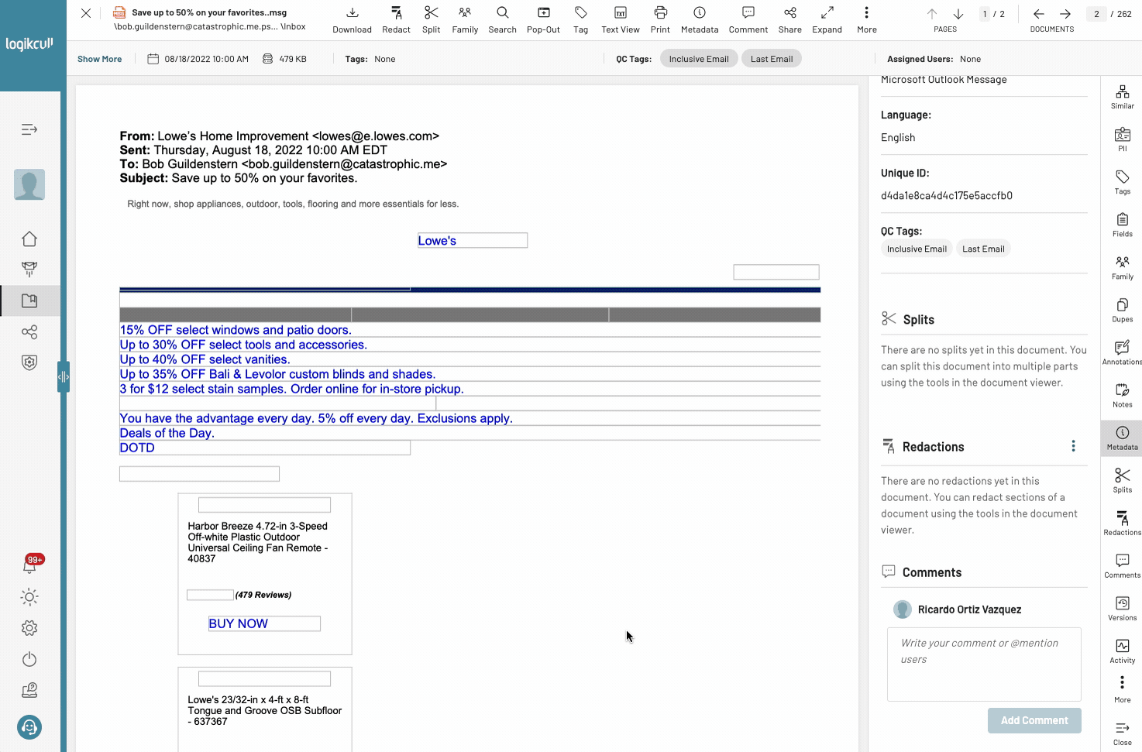The width and height of the screenshot is (1142, 752).
Task: Click the document number field
Action: (x=1096, y=14)
